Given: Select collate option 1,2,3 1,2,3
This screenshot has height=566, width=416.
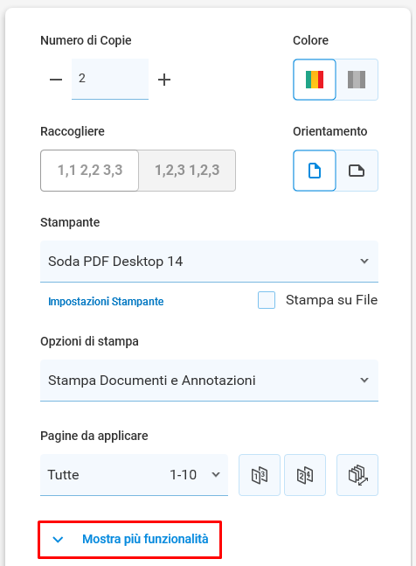Looking at the screenshot, I should point(187,171).
